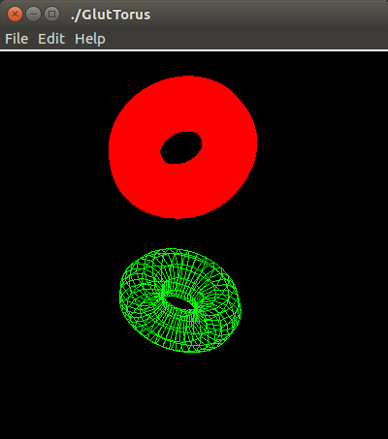Click the black hole inside the red torus
The width and height of the screenshot is (388, 439).
tap(181, 148)
